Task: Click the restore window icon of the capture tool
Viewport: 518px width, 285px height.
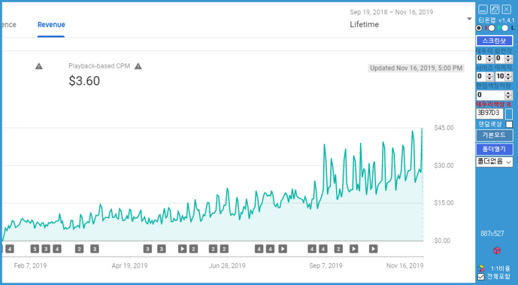Action: point(495,9)
